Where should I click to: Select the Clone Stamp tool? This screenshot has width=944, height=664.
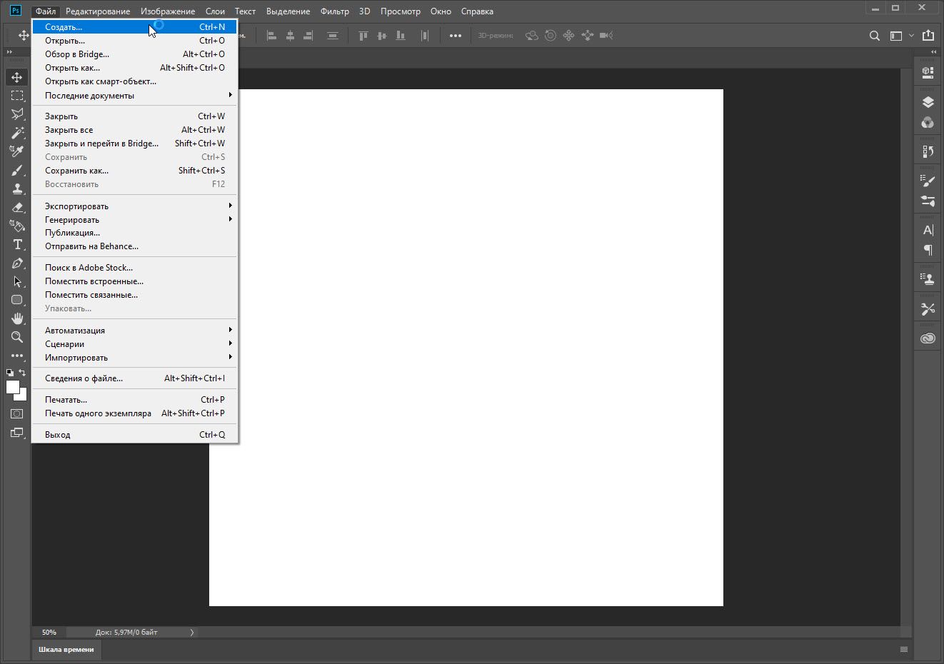[x=17, y=188]
